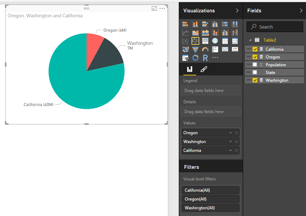Select the waterfall chart visualization
The height and width of the screenshot is (216, 306).
pos(235,32)
